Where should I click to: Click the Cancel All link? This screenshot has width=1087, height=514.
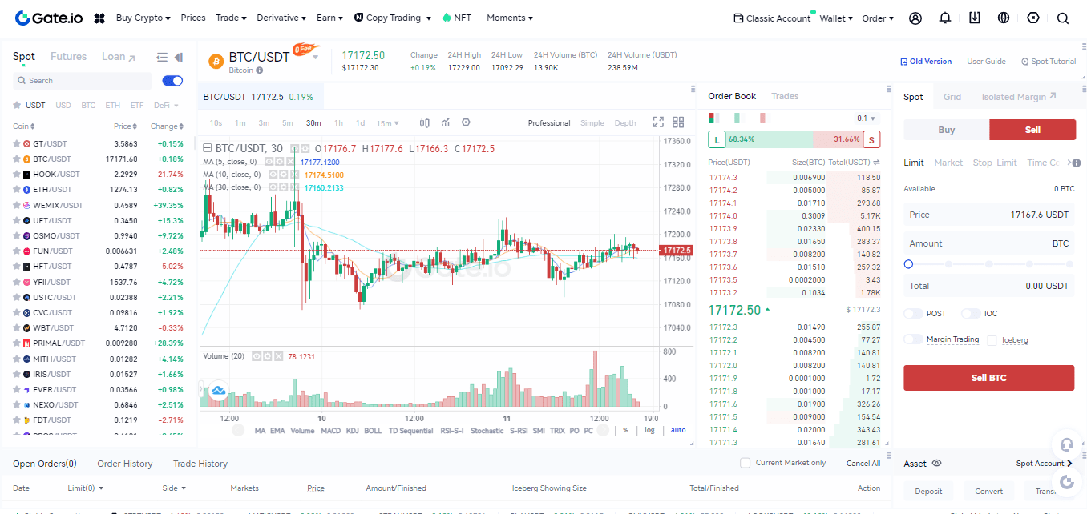pyautogui.click(x=863, y=463)
